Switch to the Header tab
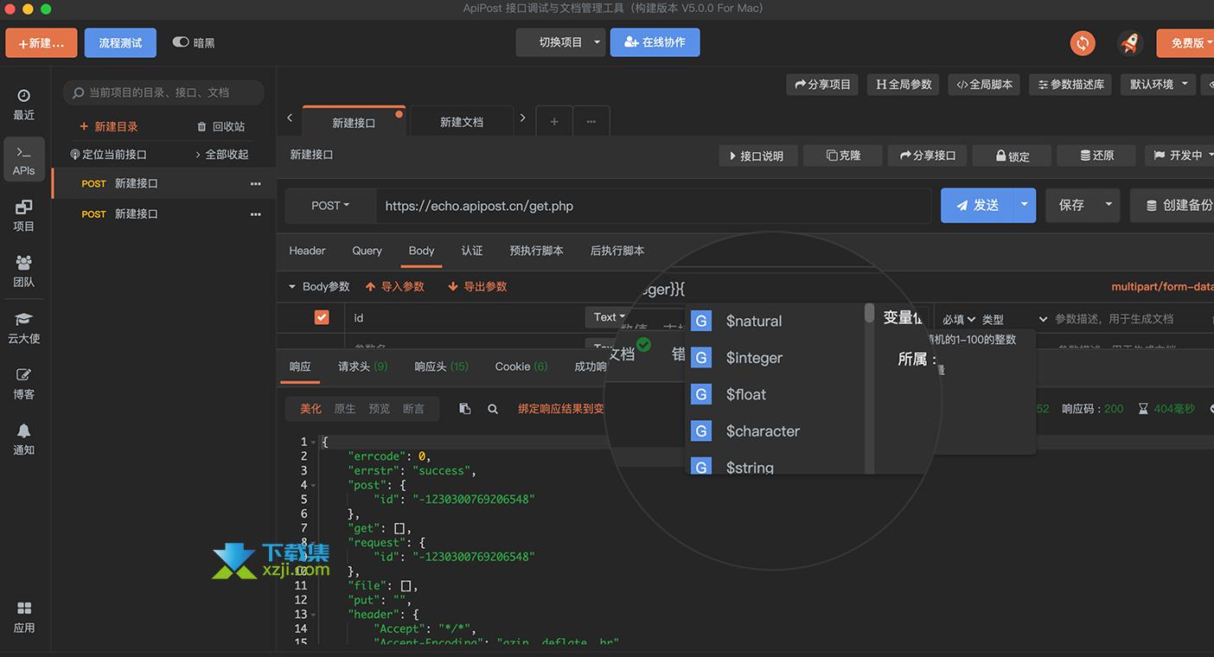 (x=307, y=251)
